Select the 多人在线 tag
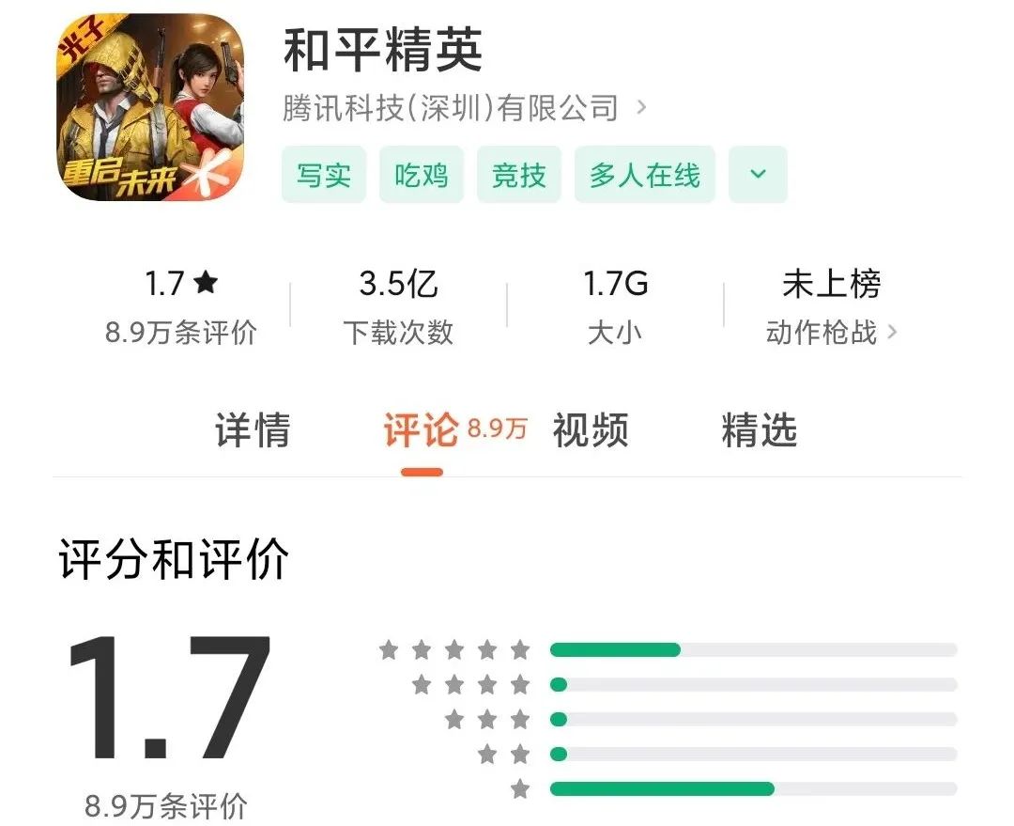 [x=644, y=174]
